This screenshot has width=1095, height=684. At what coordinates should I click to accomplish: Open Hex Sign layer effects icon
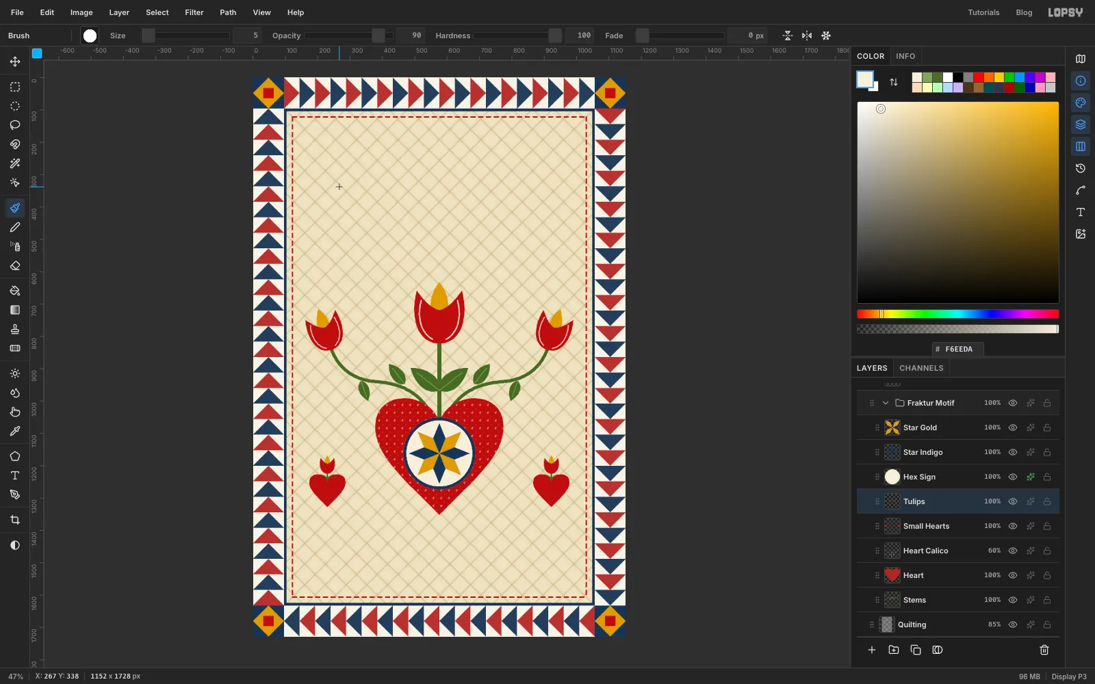[1030, 477]
